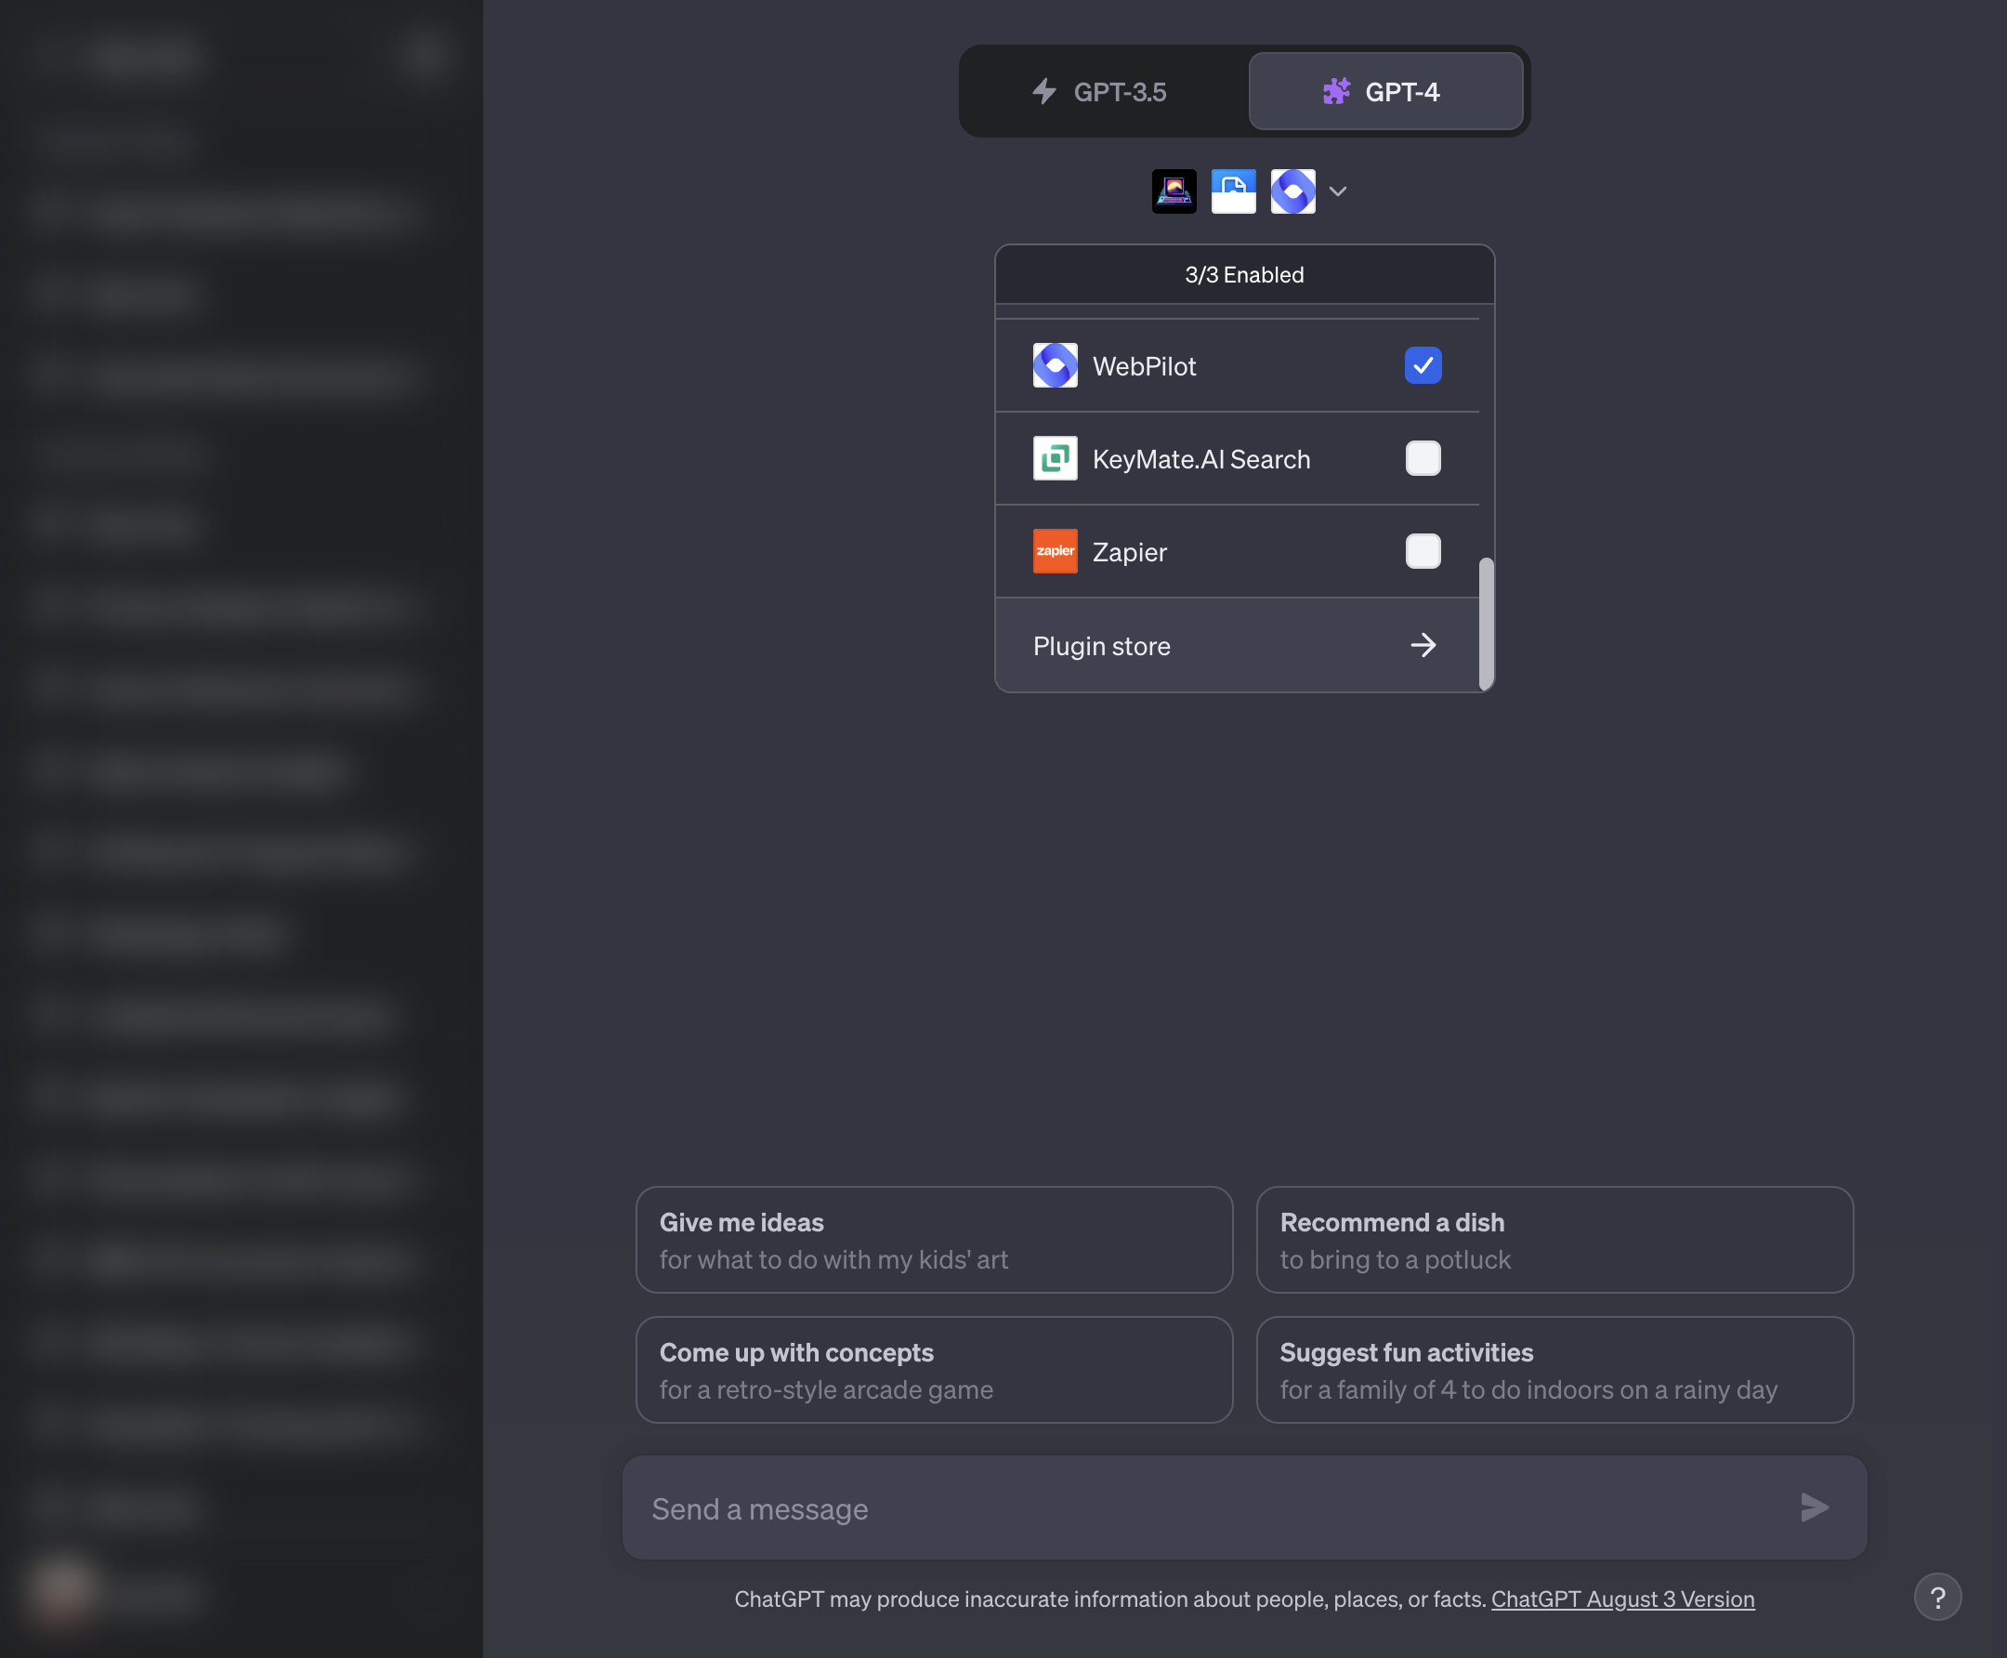Open the ChatGPT August 3 Version link
This screenshot has width=2007, height=1658.
[x=1622, y=1599]
